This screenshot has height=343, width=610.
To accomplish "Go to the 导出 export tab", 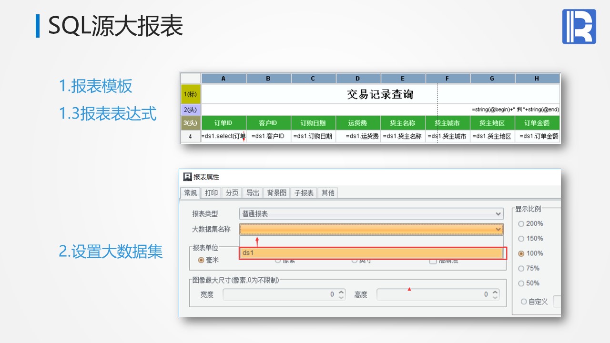I will (x=253, y=192).
